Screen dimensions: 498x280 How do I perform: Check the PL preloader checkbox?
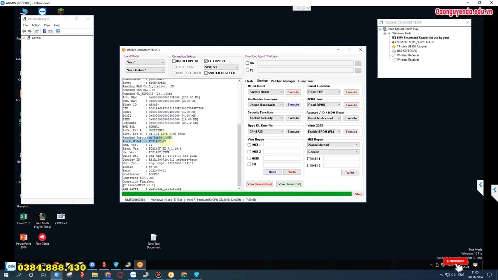click(x=247, y=70)
